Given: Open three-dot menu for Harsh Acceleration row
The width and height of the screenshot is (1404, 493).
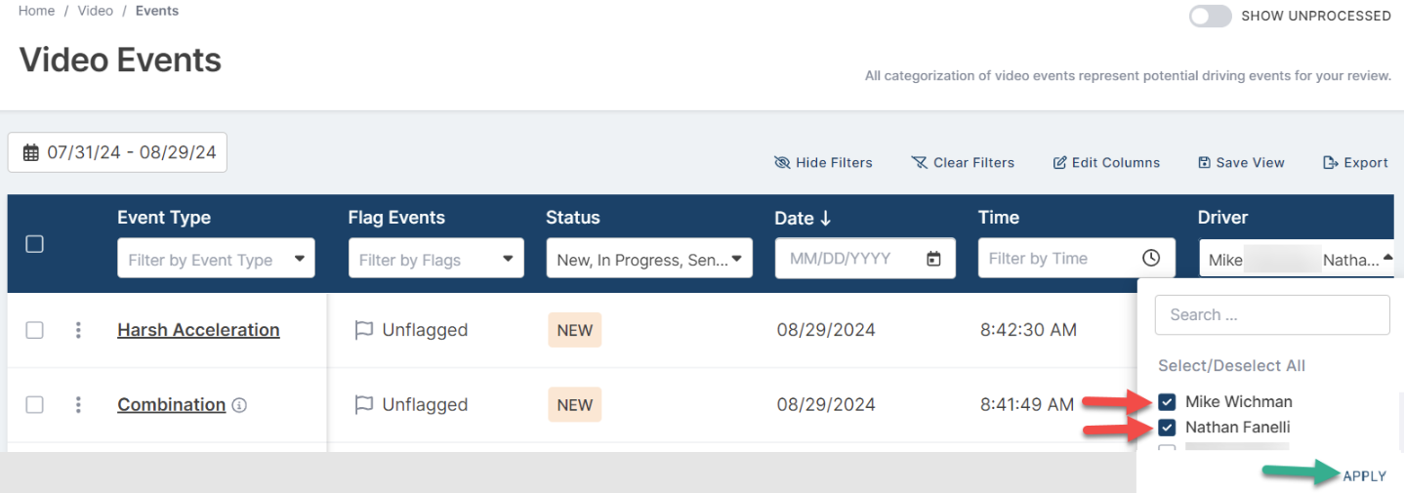Looking at the screenshot, I should tap(78, 330).
